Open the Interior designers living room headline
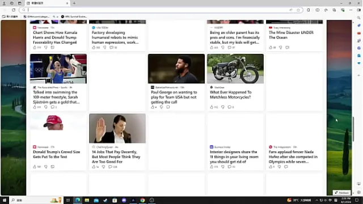This screenshot has height=204, width=363. 234,157
